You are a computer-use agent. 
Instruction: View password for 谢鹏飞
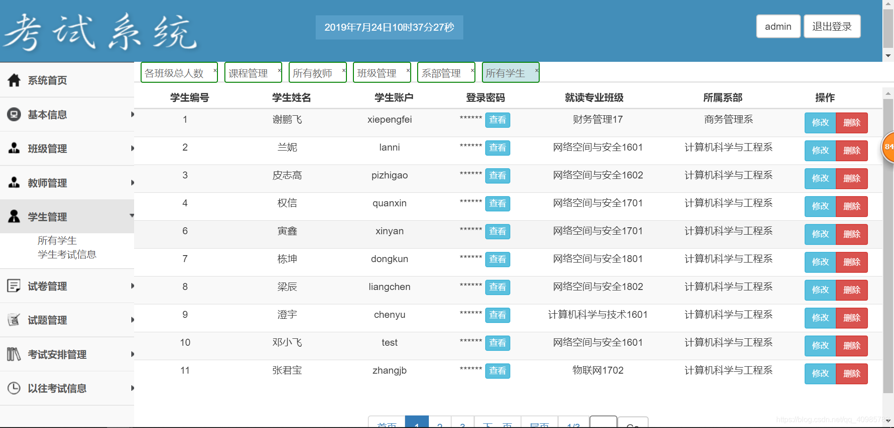497,120
